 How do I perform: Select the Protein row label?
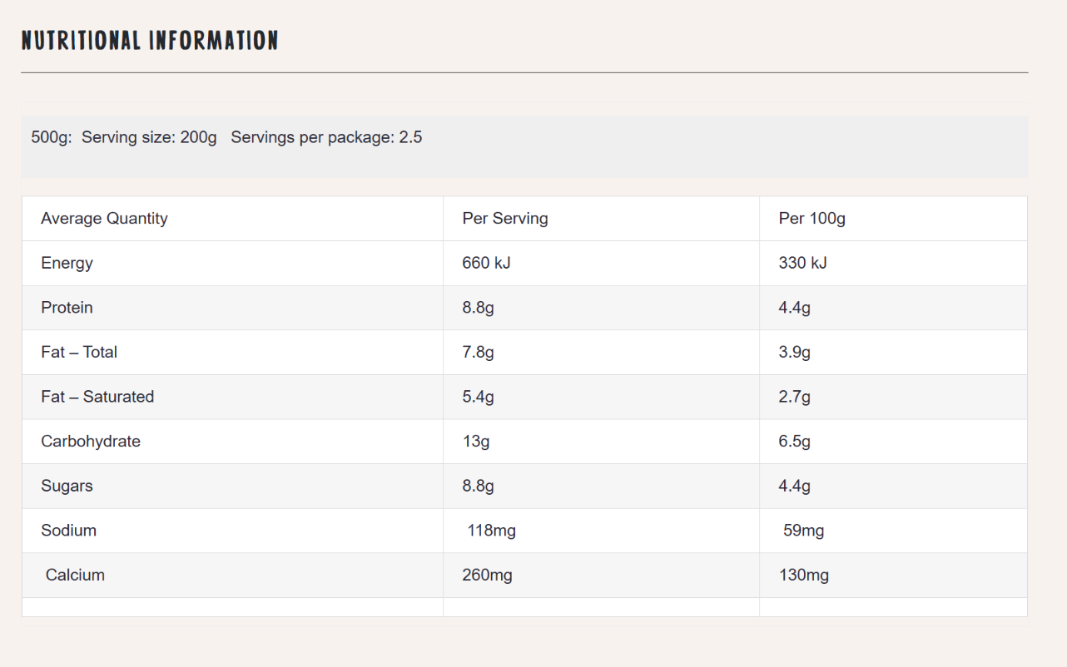click(67, 308)
